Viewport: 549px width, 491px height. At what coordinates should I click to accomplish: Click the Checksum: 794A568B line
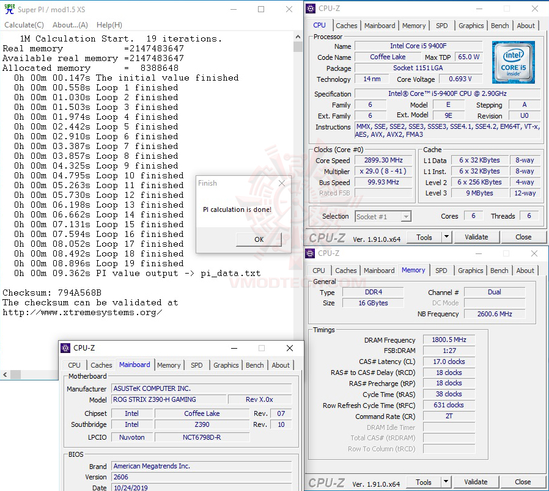[52, 293]
